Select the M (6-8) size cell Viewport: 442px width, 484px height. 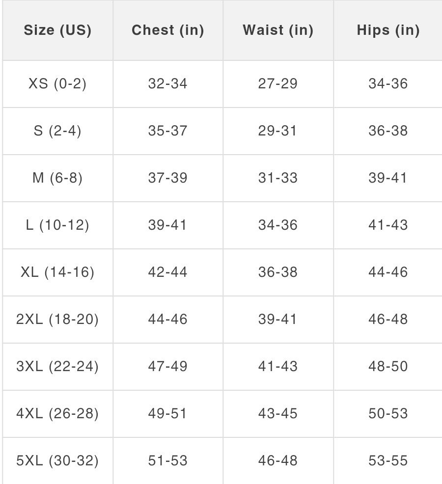point(58,178)
